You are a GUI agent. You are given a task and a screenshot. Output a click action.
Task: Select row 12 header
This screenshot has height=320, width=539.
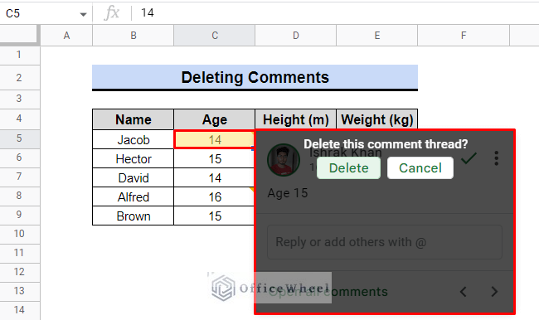click(20, 272)
